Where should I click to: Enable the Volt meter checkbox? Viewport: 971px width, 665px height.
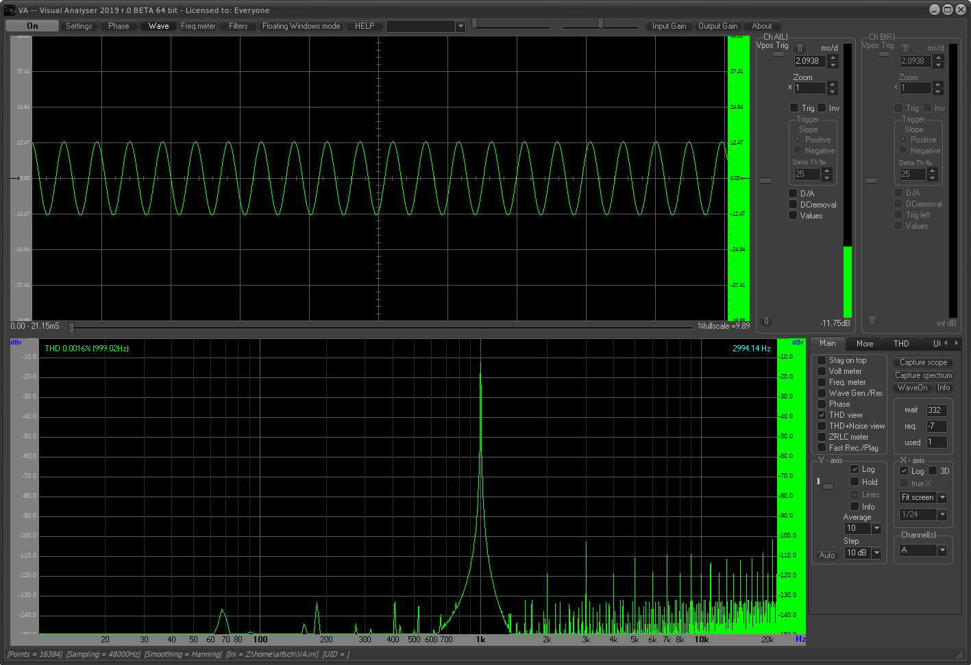click(x=822, y=371)
